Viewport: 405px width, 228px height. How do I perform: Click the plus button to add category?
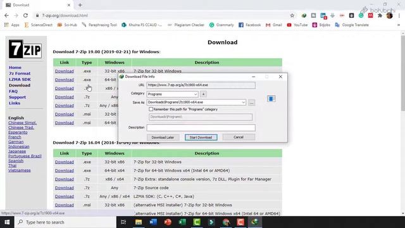click(204, 94)
